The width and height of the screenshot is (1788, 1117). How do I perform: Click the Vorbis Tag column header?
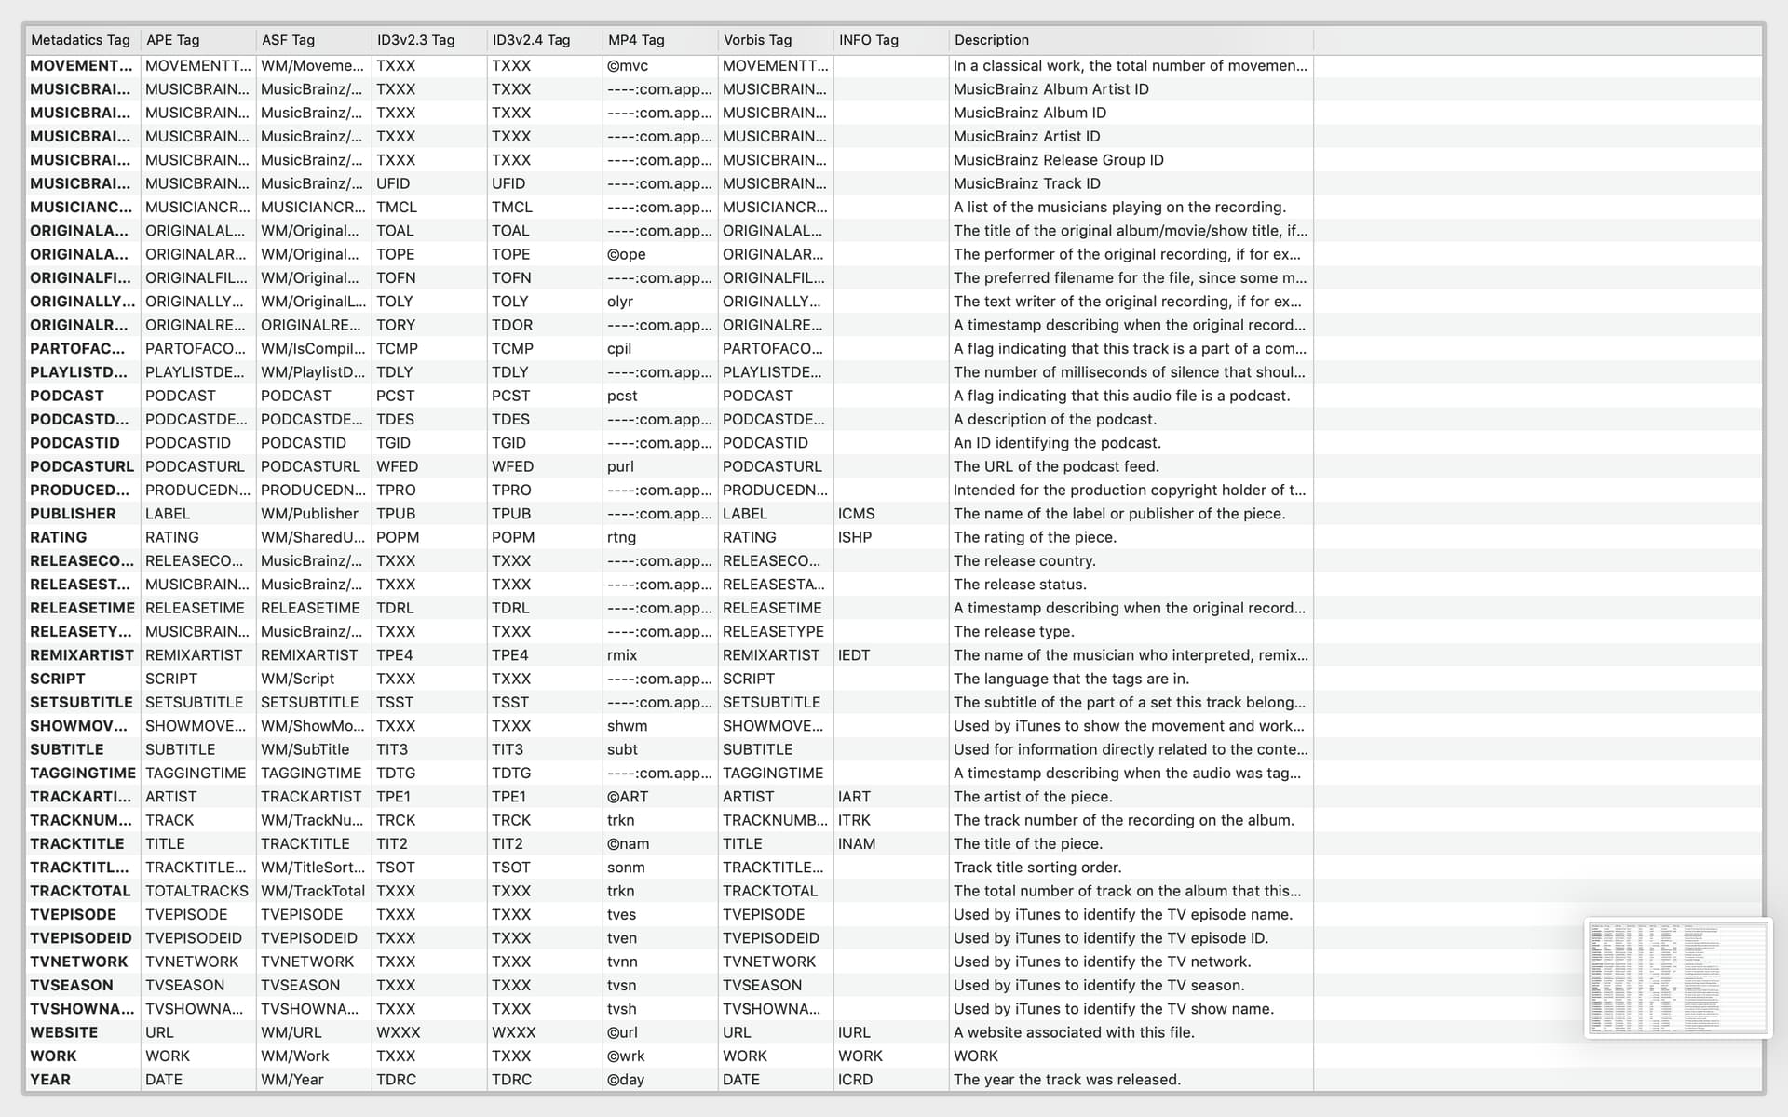[757, 40]
